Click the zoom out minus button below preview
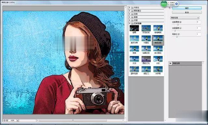 coord(4,120)
